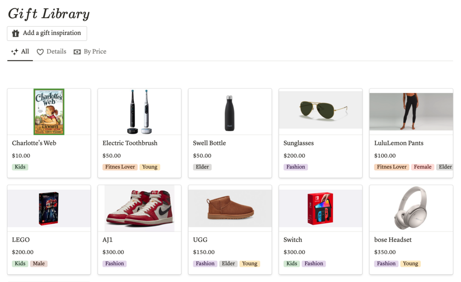Screen dimensions: 461x282
Task: Click the Switch console box image
Action: click(x=320, y=208)
